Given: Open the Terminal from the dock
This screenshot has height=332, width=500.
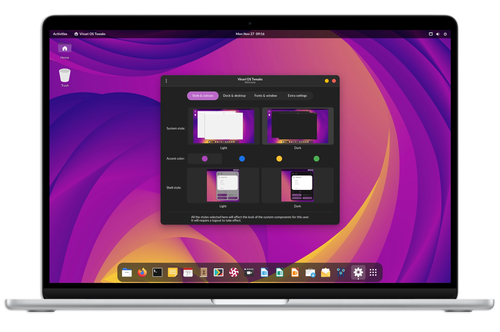Looking at the screenshot, I should pos(157,272).
